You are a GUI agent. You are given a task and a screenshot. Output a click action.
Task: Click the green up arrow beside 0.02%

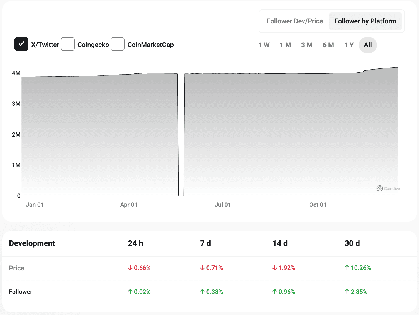130,292
